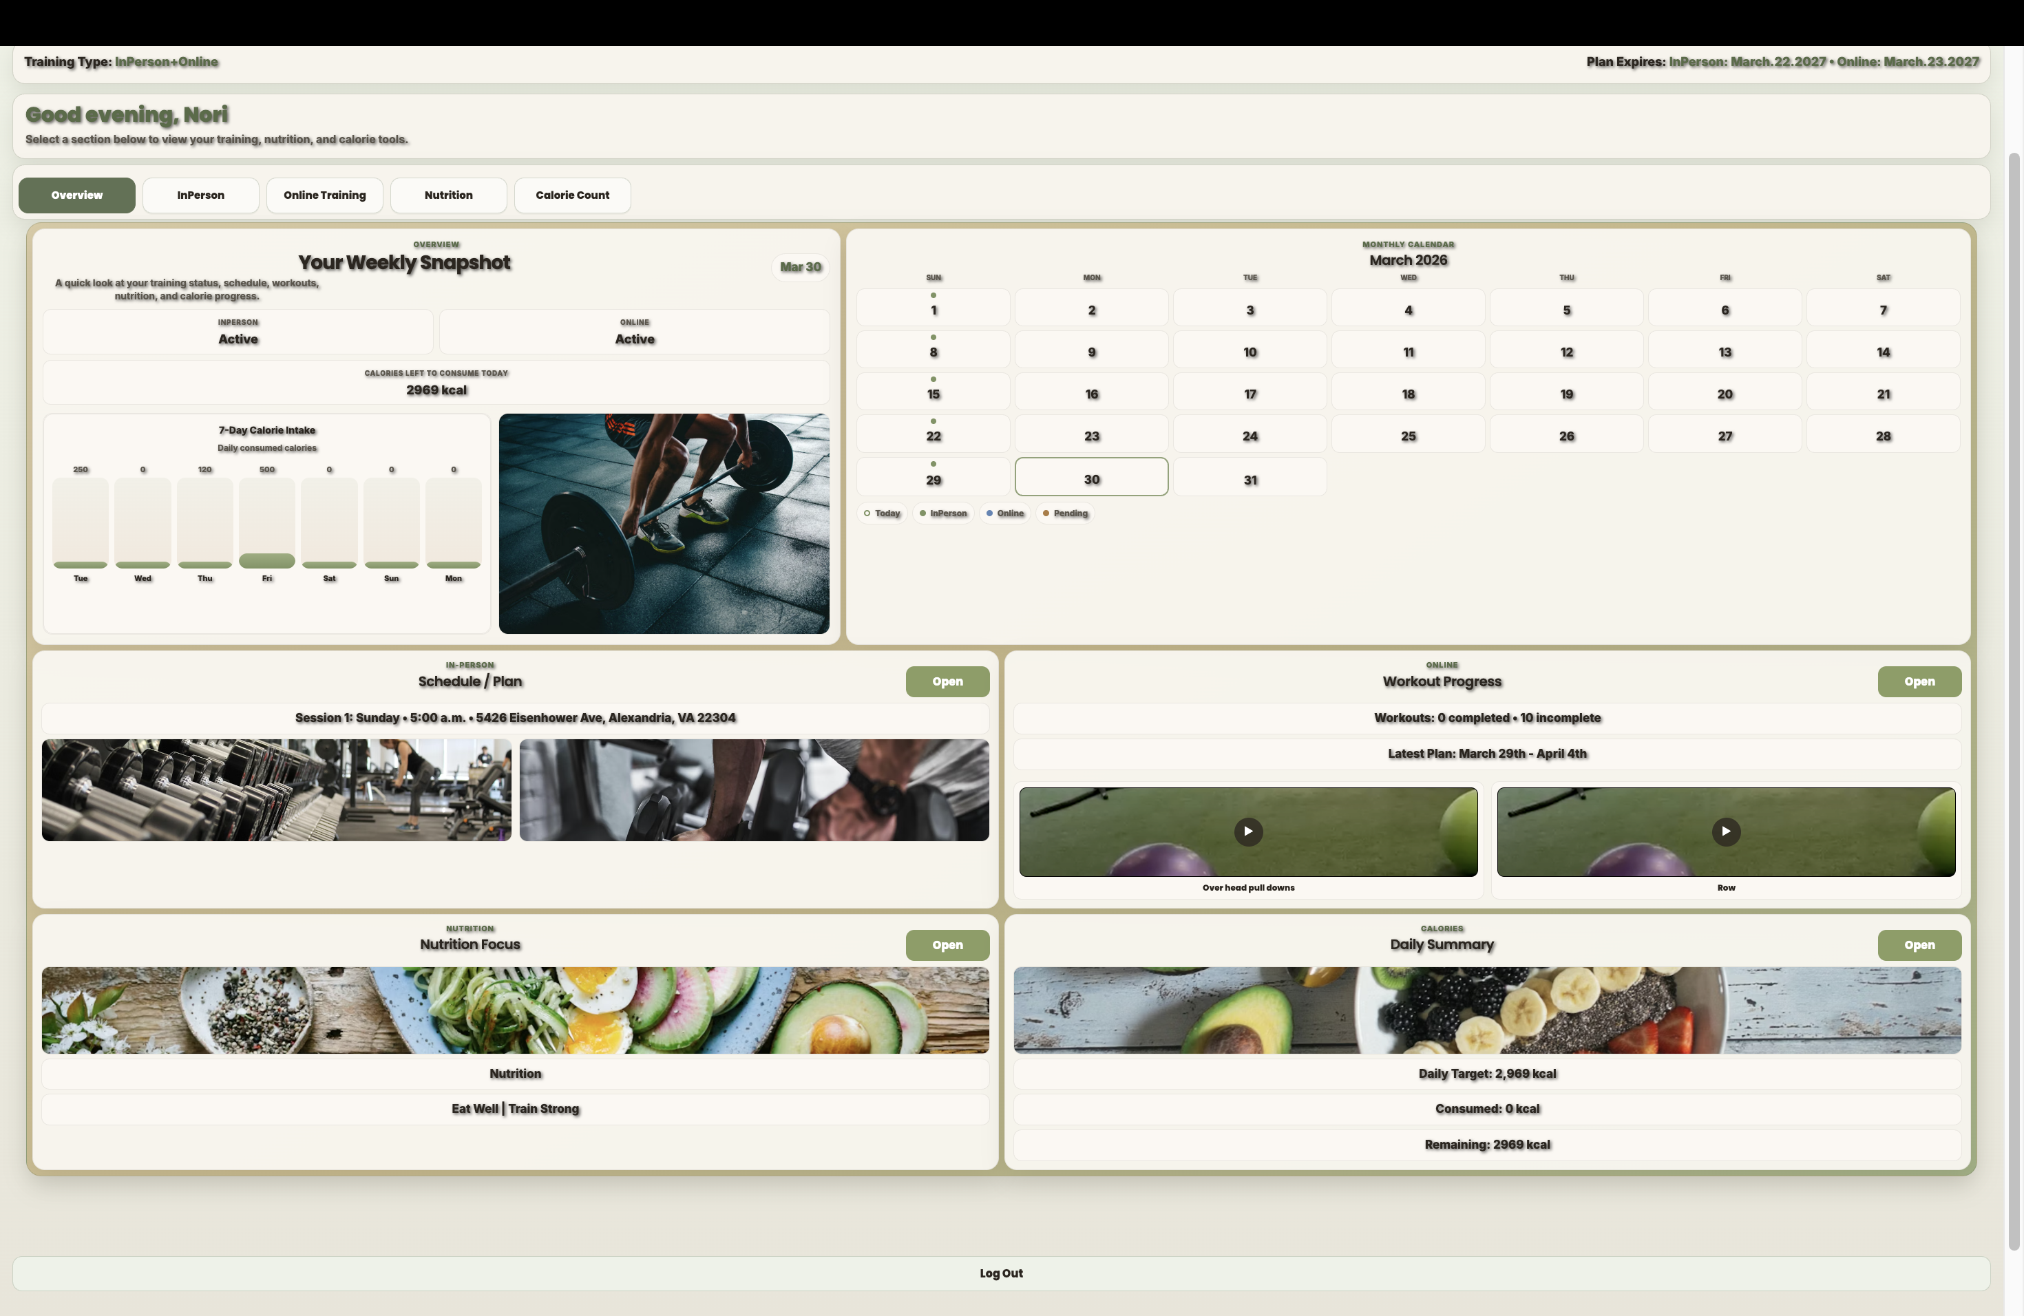Viewport: 2024px width, 1316px height.
Task: Select March 15 on the calendar
Action: 933,392
